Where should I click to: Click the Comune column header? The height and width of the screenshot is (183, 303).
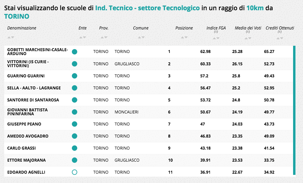[x=141, y=28]
